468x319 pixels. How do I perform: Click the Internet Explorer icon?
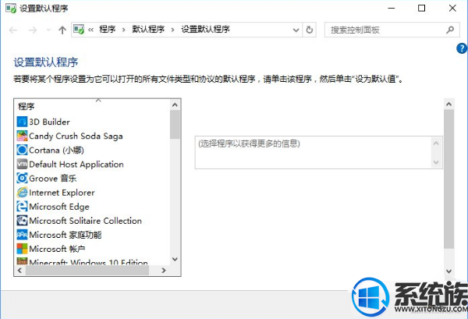pyautogui.click(x=22, y=192)
